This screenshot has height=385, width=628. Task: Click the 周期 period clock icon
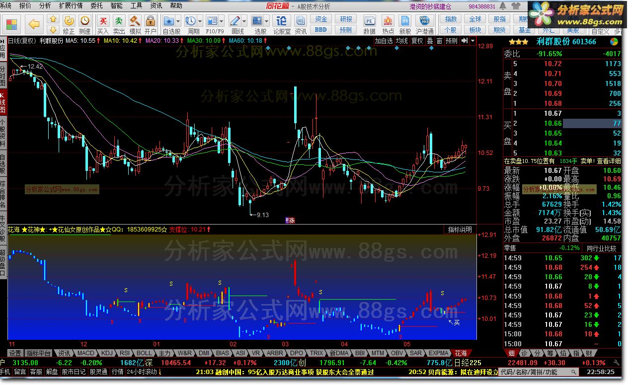click(x=190, y=20)
